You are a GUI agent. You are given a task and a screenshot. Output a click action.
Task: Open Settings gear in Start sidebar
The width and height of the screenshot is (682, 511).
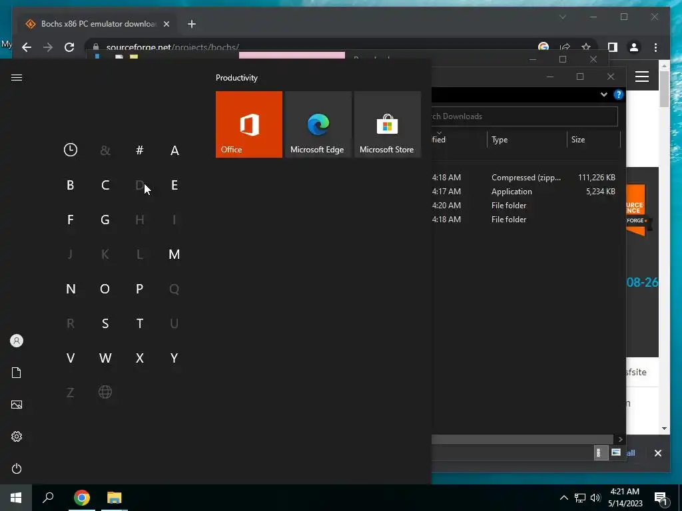coord(17,436)
